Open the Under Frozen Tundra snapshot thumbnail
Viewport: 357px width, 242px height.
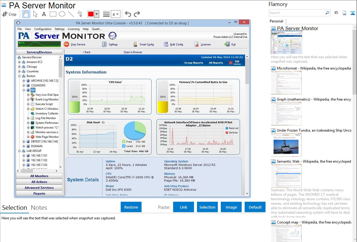point(286,145)
